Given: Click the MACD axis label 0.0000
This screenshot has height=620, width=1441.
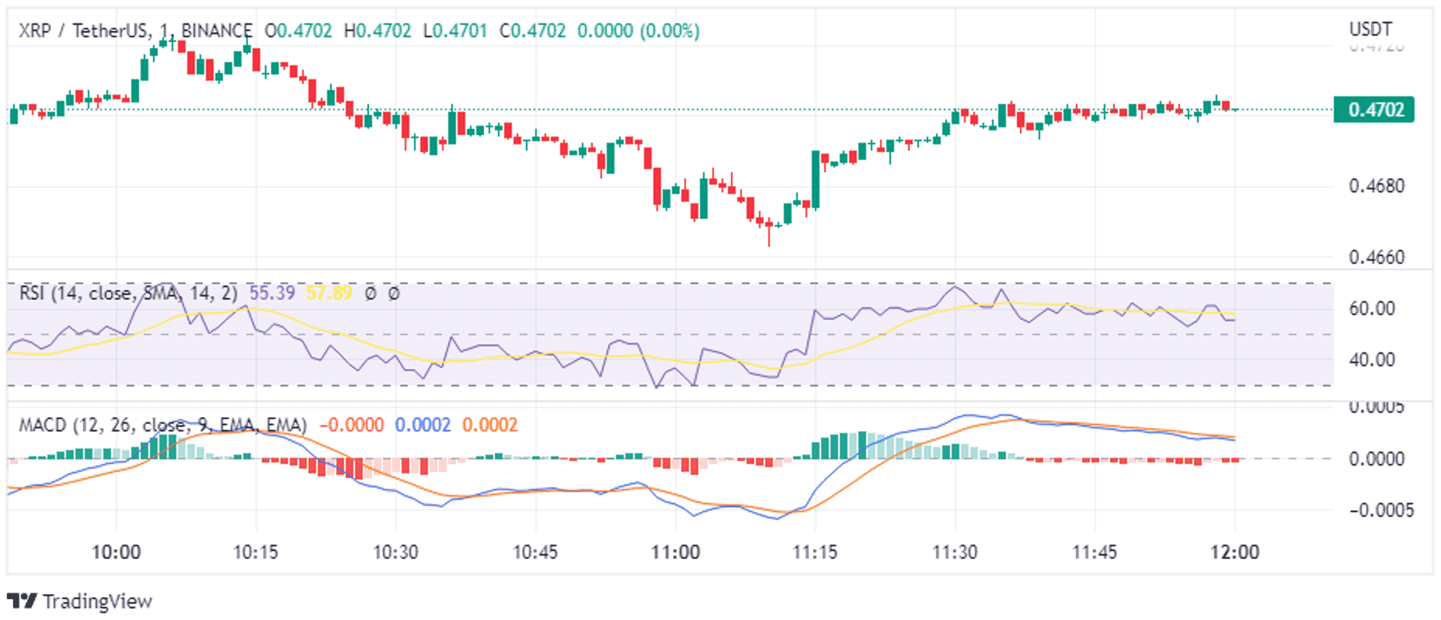Looking at the screenshot, I should [x=1377, y=459].
